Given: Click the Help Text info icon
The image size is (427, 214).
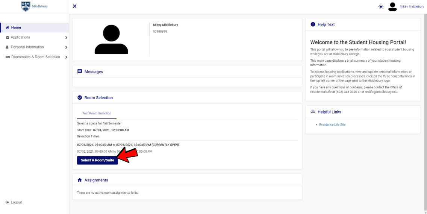Looking at the screenshot, I should coord(313,24).
